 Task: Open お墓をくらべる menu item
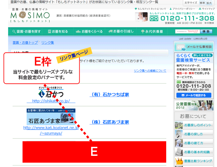(x=89, y=32)
